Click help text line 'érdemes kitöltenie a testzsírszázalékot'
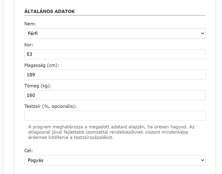The height and width of the screenshot is (174, 222). point(71,137)
